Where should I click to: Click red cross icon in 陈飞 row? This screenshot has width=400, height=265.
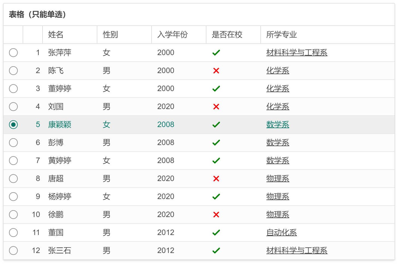click(x=216, y=71)
